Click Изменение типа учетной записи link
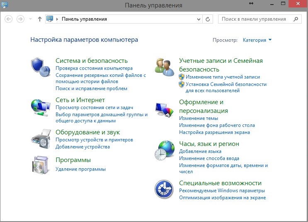308x222 pixels. [223, 77]
